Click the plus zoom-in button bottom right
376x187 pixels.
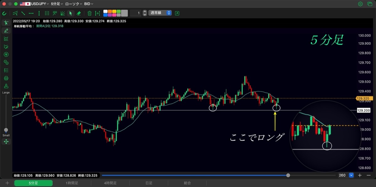coord(360,175)
